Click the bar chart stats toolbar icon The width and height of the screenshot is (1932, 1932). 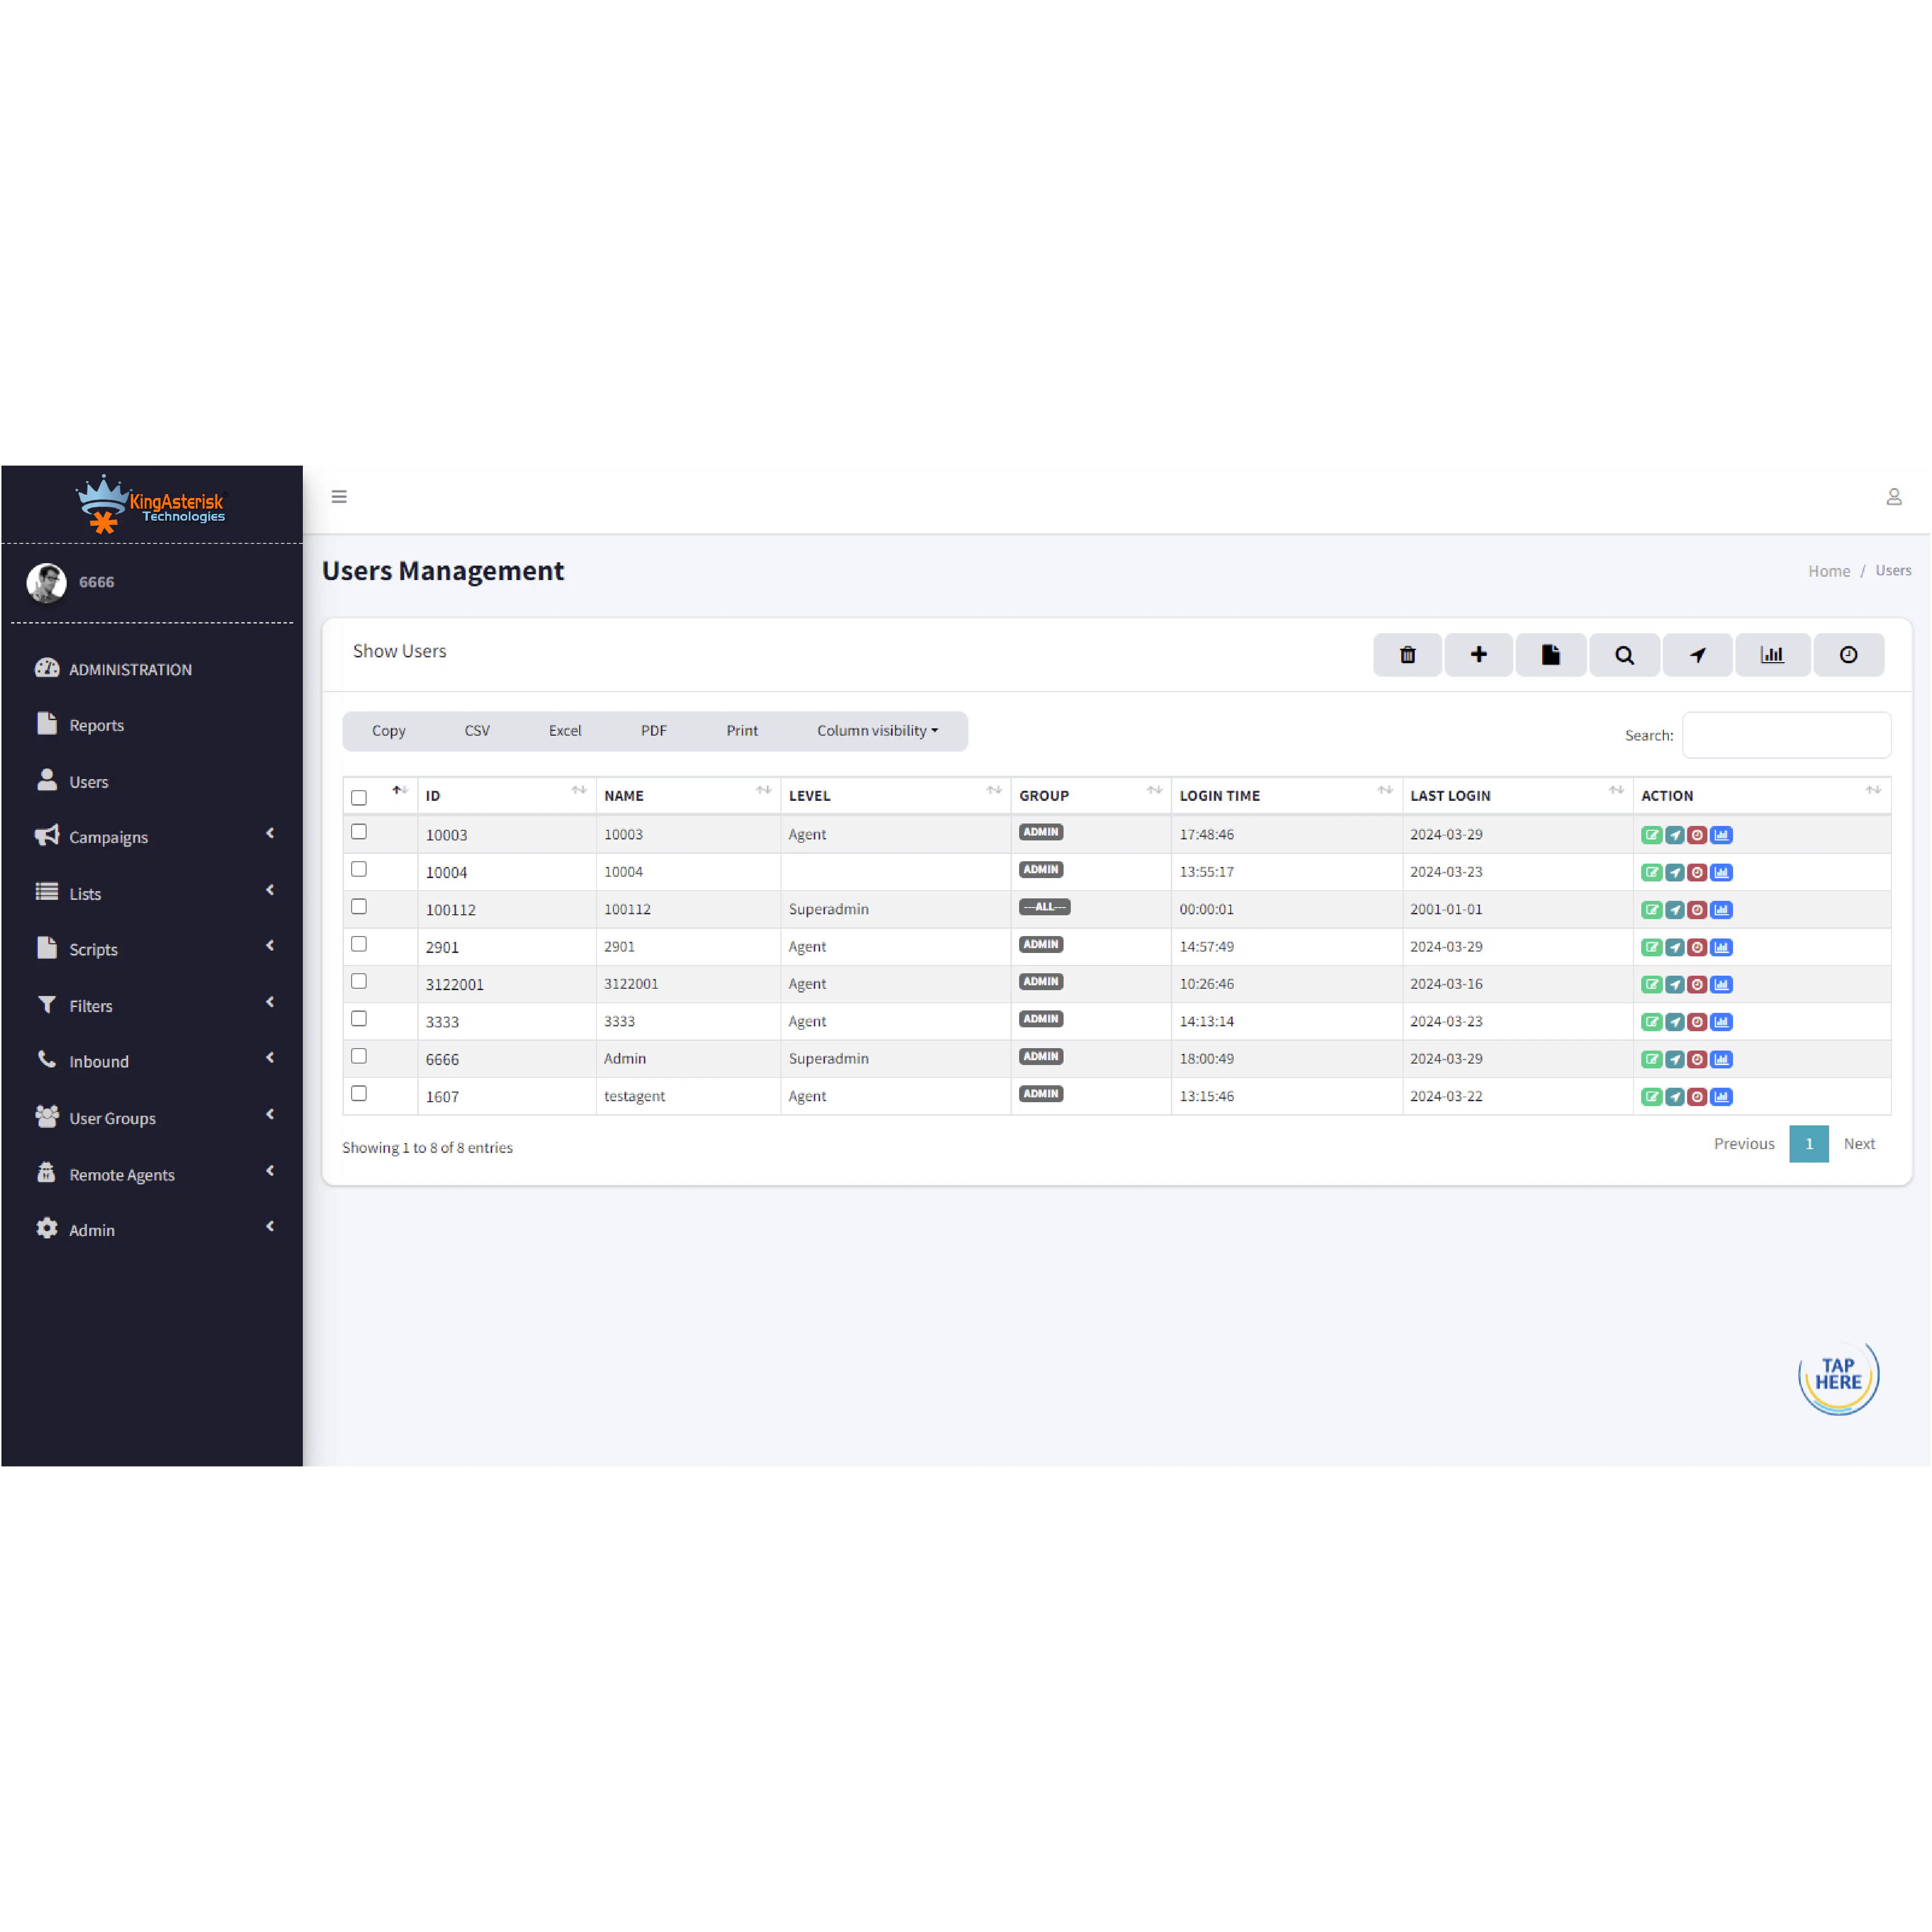coord(1772,655)
